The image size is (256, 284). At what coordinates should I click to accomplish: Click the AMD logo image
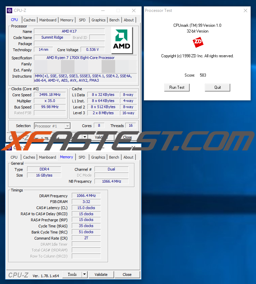coord(122,41)
